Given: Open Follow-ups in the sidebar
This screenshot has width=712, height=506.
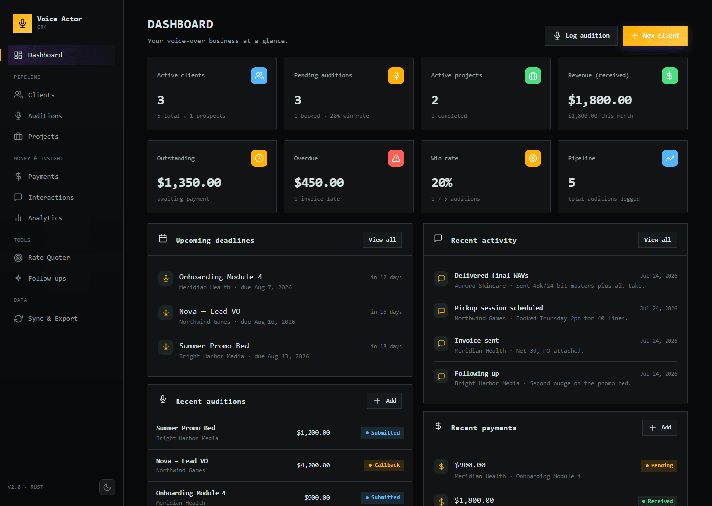Looking at the screenshot, I should click(x=61, y=278).
